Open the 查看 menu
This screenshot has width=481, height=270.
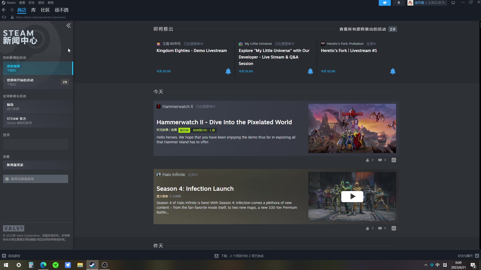click(x=22, y=3)
